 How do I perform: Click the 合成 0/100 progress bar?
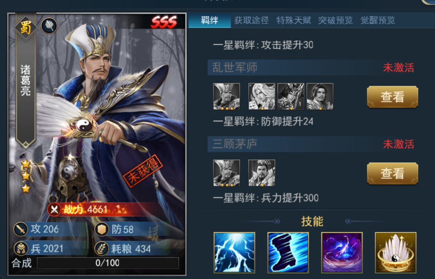[108, 263]
